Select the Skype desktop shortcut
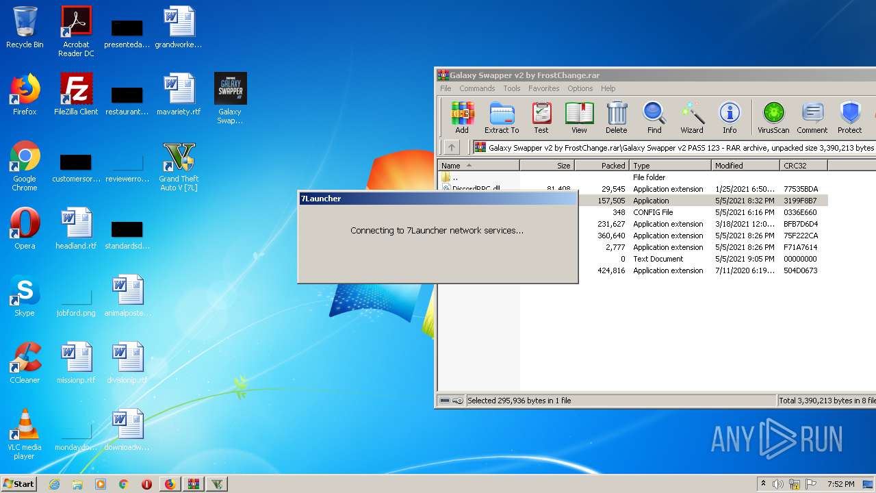This screenshot has width=876, height=493. tap(25, 296)
